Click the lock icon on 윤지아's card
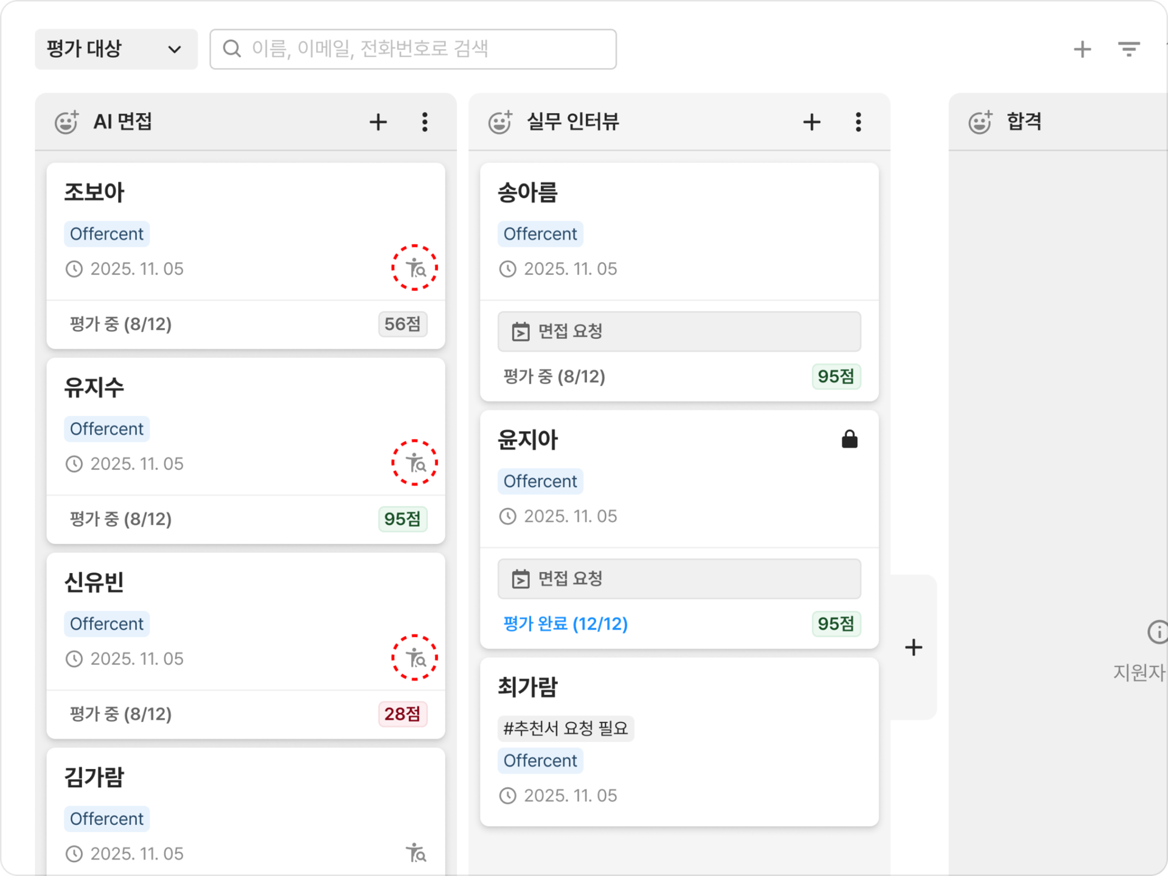1168x876 pixels. (849, 439)
